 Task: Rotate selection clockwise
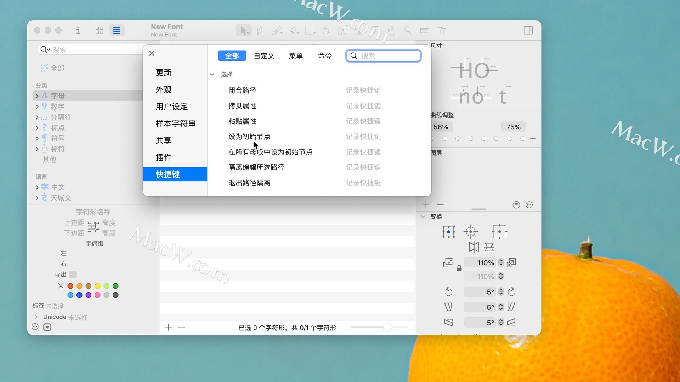[511, 292]
